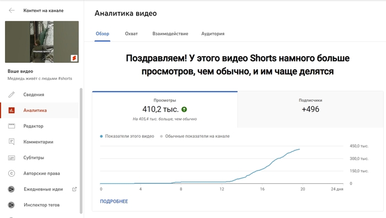
Task: Switch to the Обзор tab
Action: click(103, 34)
